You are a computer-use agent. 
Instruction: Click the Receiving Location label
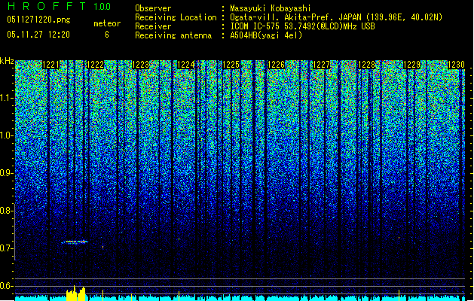tap(176, 17)
